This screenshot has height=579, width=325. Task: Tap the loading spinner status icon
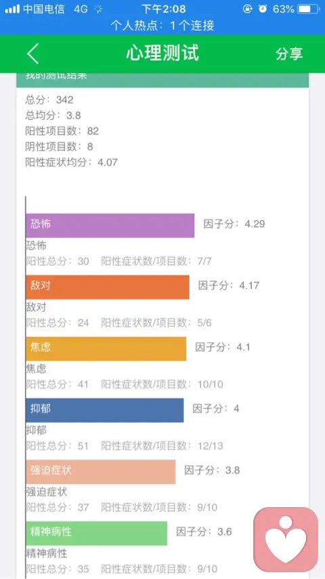click(x=98, y=9)
